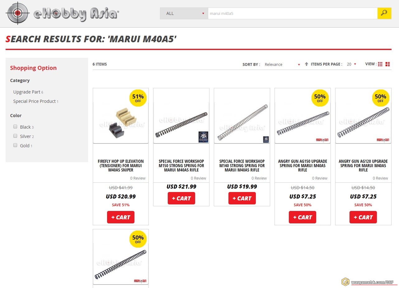
Task: Check the Black color filter
Action: (15, 126)
